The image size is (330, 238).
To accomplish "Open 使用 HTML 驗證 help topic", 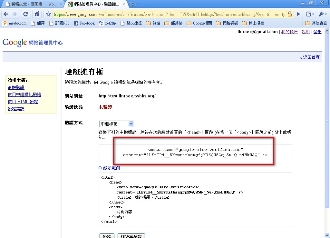I will (x=23, y=102).
